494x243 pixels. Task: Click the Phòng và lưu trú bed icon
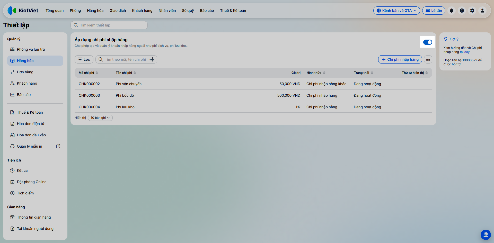point(12,49)
